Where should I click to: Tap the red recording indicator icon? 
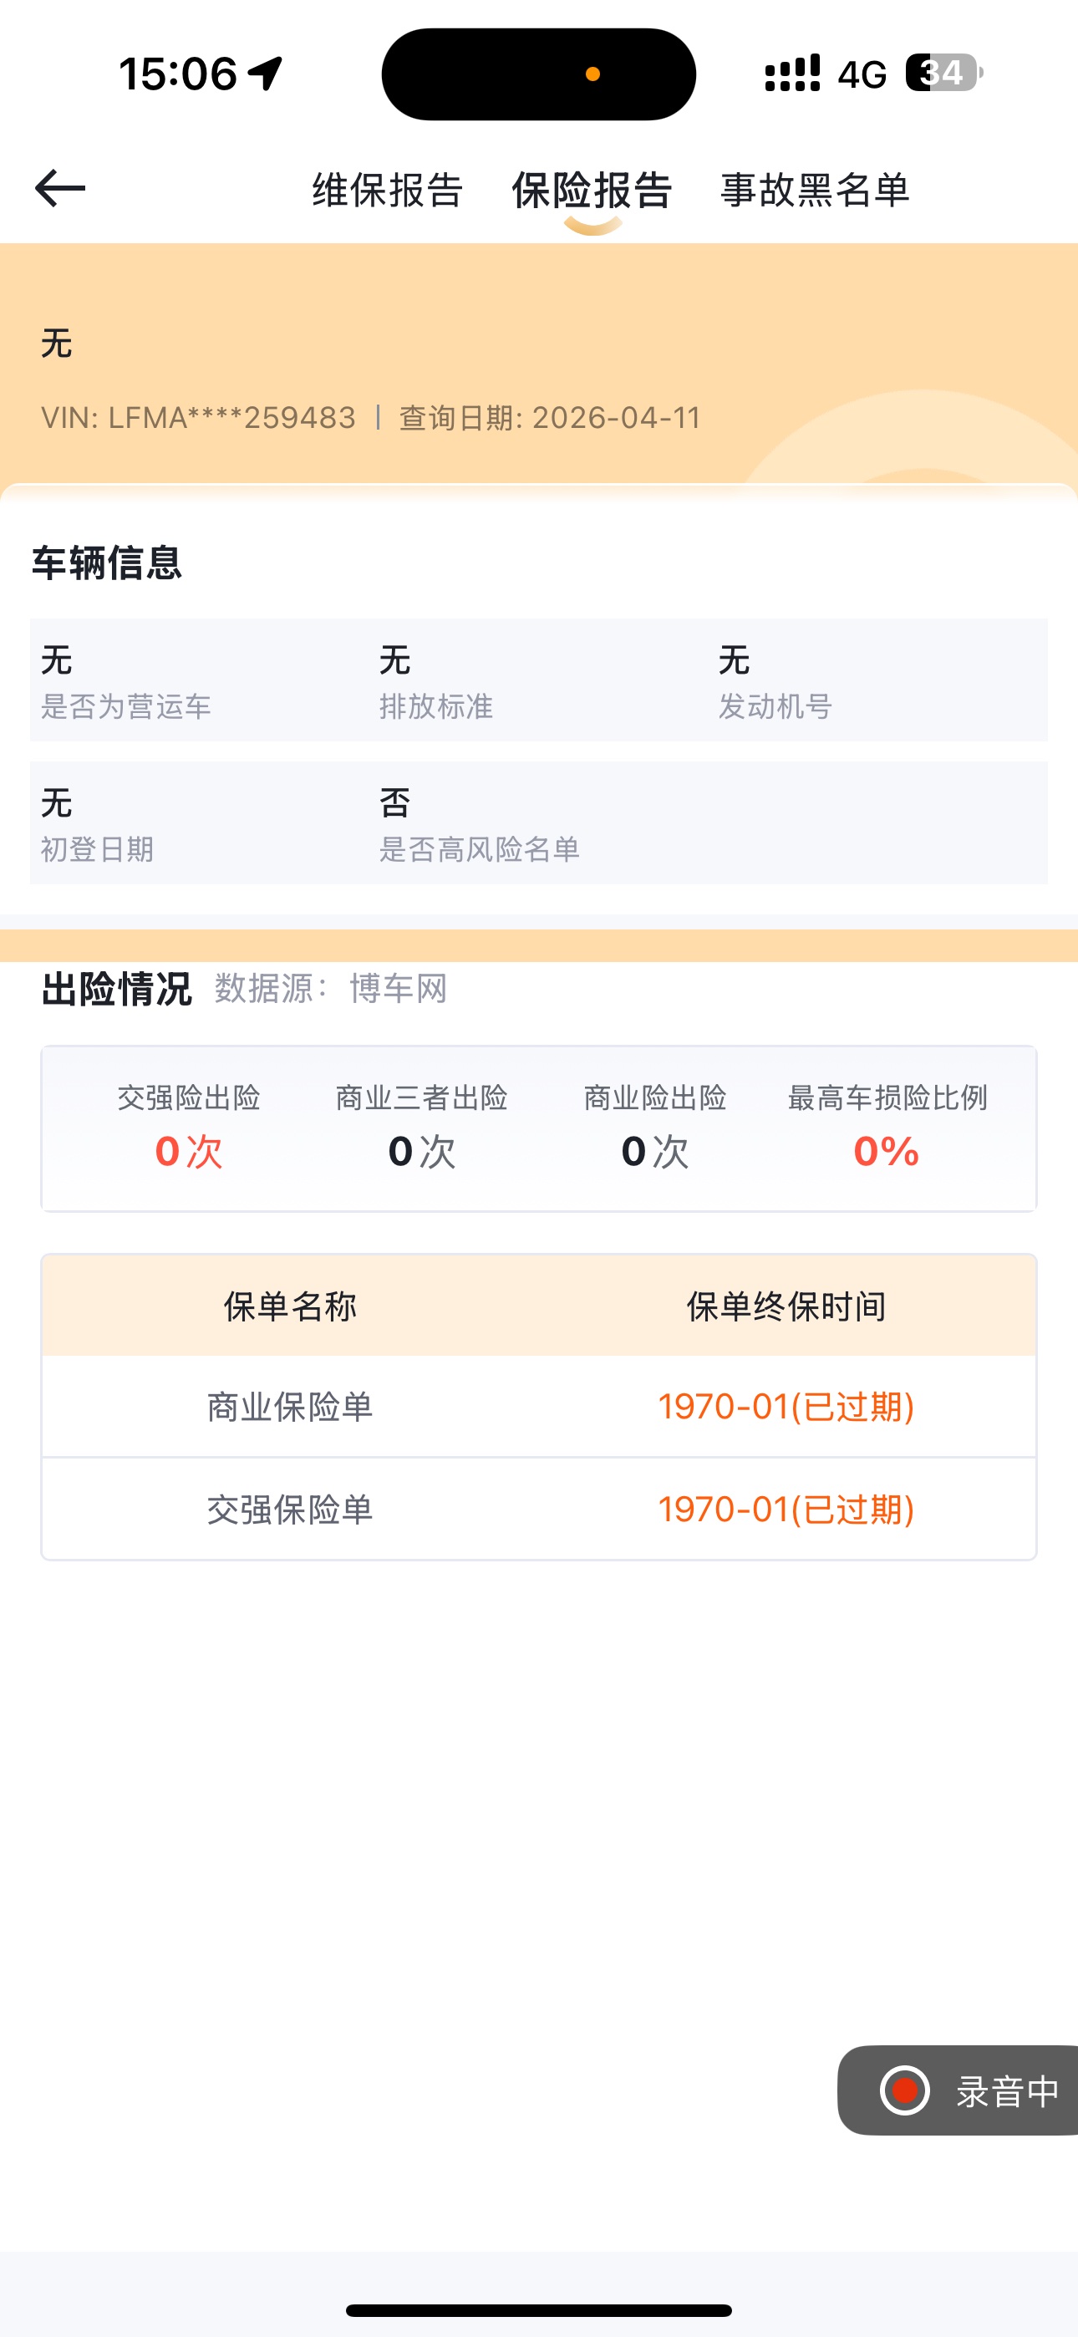pos(905,2090)
